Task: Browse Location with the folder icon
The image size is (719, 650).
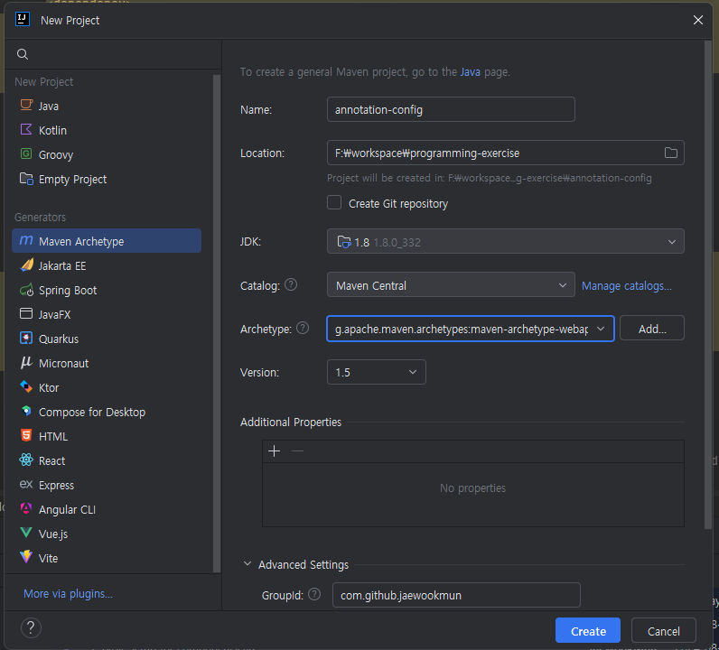Action: (671, 153)
